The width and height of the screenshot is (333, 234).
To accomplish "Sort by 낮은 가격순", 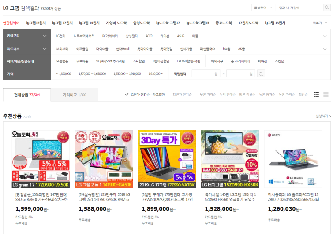I will tap(208, 95).
